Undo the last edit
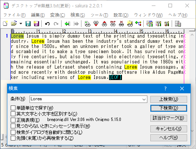Screen dimensions: 196x149 pyautogui.click(x=48, y=24)
